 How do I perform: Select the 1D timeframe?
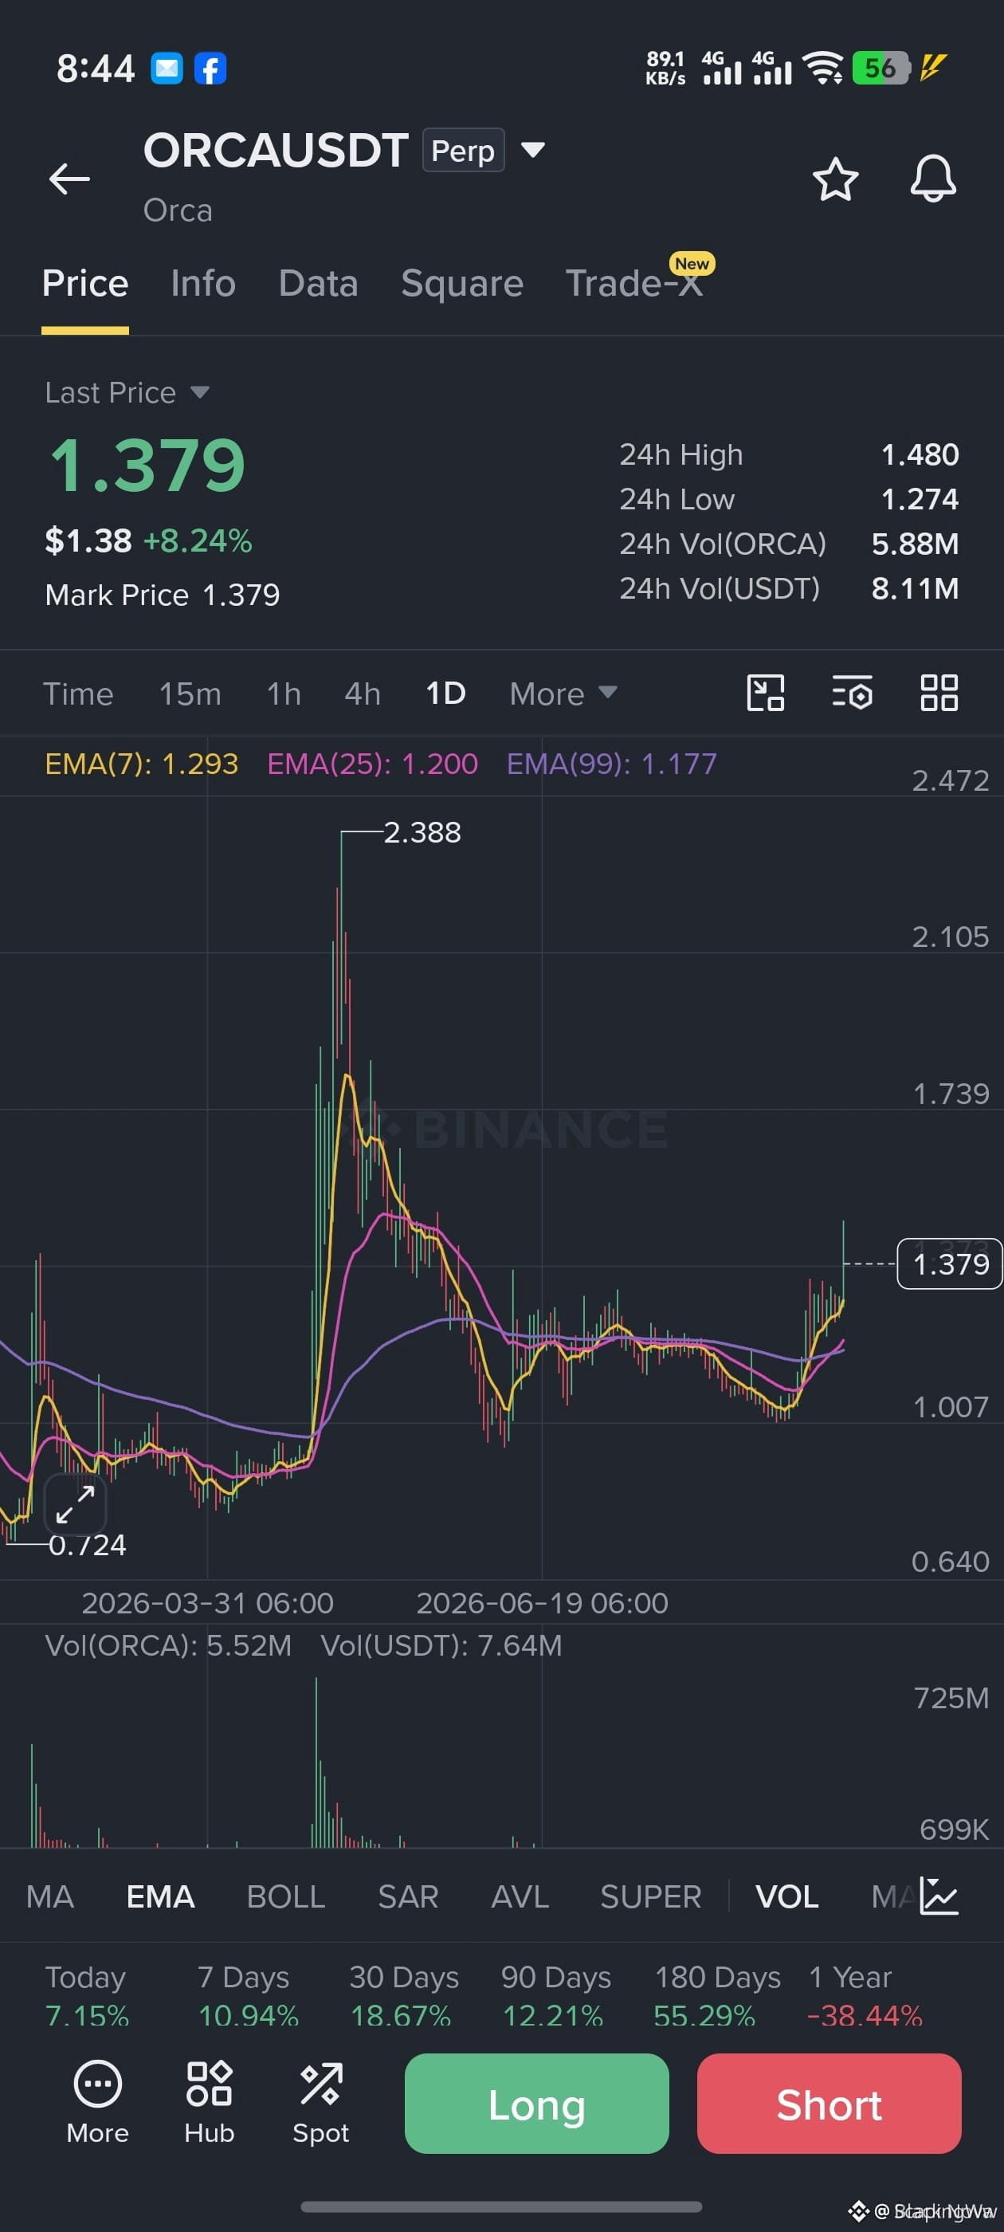(x=445, y=694)
